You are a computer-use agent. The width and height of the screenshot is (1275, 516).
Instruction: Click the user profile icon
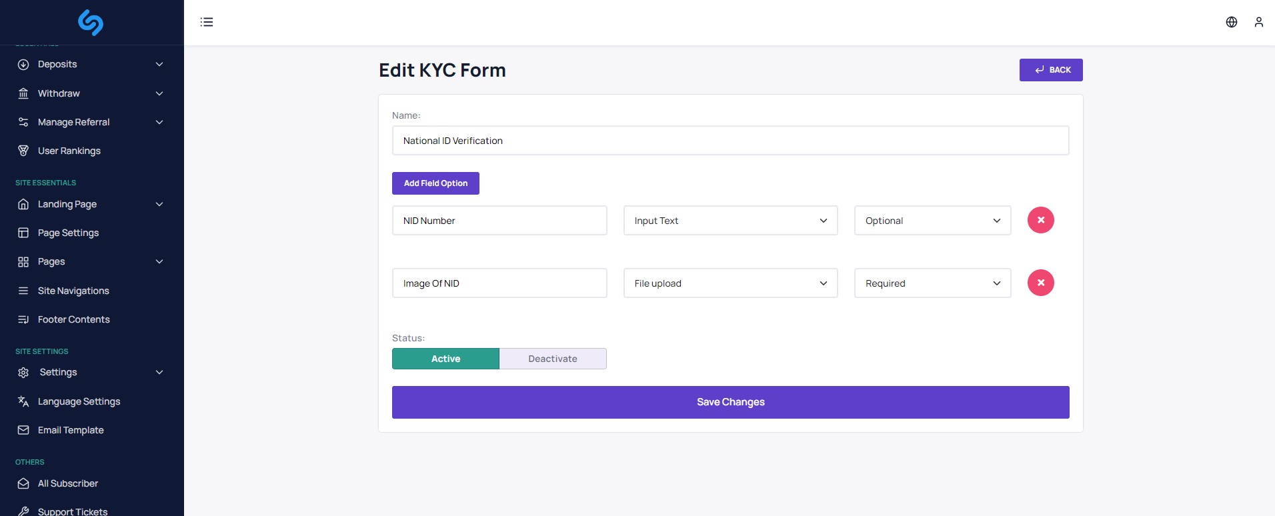(x=1258, y=22)
